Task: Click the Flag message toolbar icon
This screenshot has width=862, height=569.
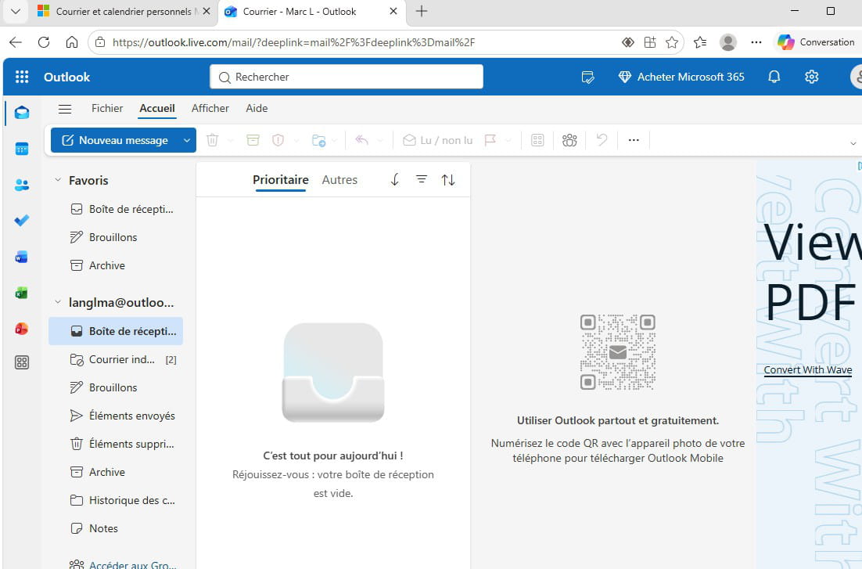Action: tap(490, 140)
